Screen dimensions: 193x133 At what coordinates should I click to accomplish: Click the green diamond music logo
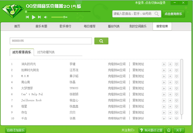[13, 11]
